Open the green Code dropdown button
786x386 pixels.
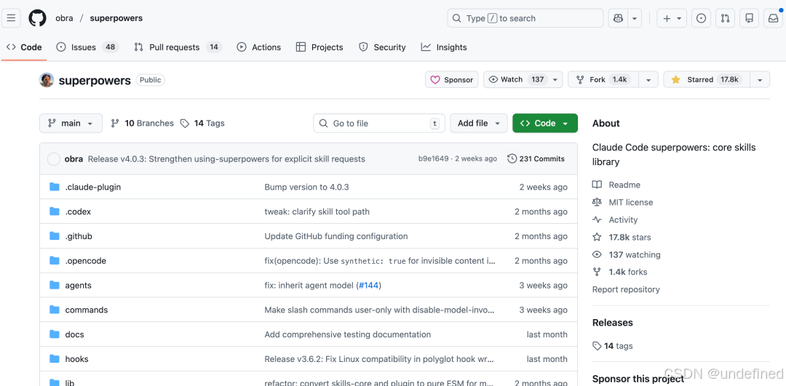[545, 123]
